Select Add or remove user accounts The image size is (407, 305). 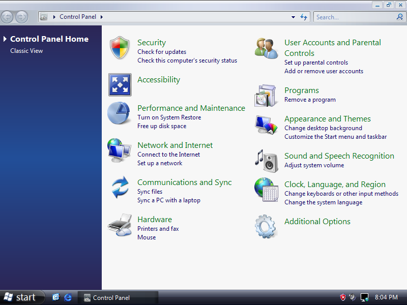[x=324, y=71]
